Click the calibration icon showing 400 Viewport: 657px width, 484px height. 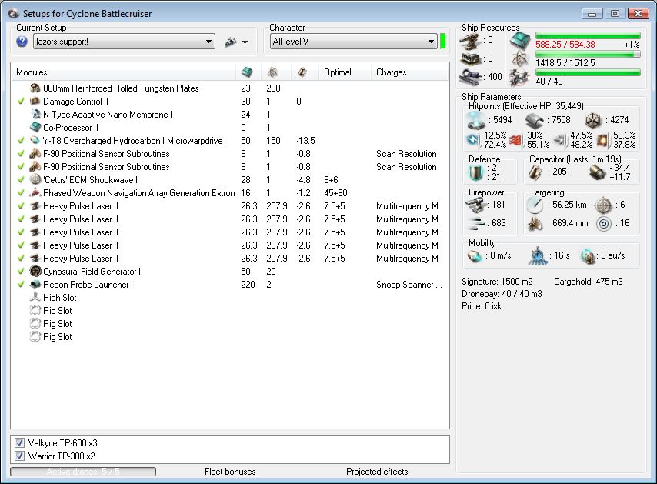point(470,76)
